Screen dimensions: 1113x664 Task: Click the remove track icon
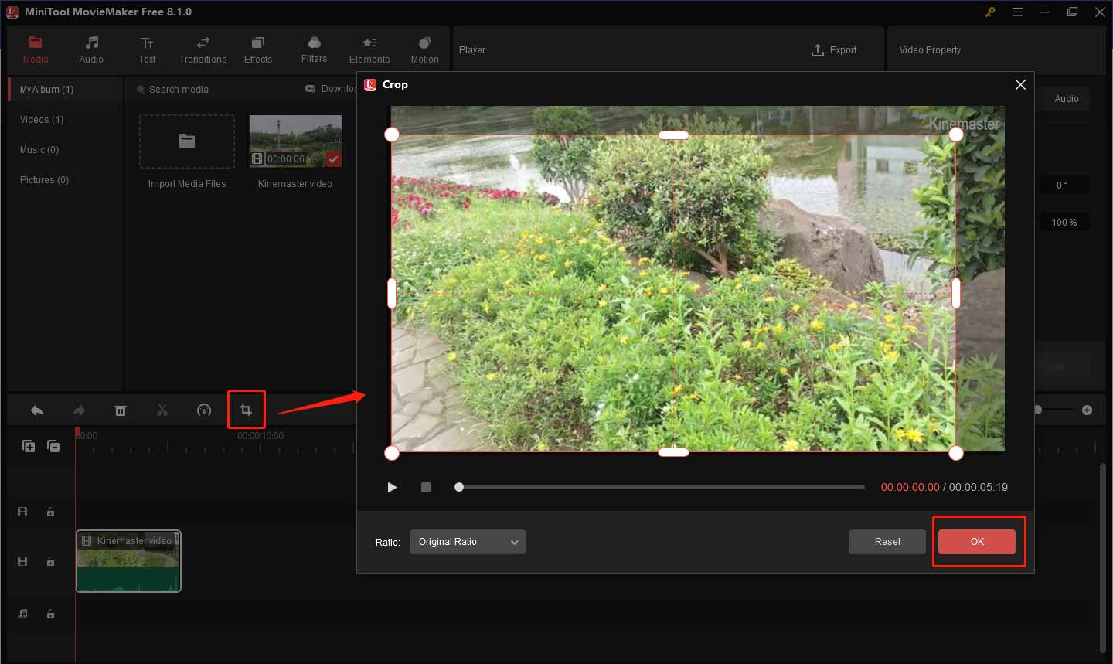(53, 446)
